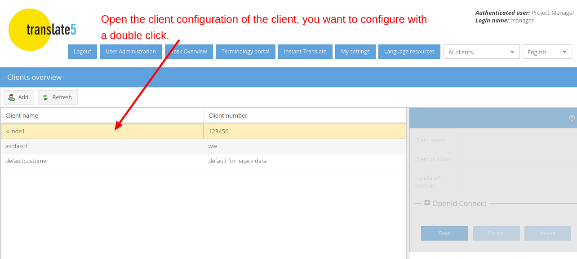This screenshot has height=259, width=577.
Task: Select the asdfasdf client row
Action: [x=102, y=146]
